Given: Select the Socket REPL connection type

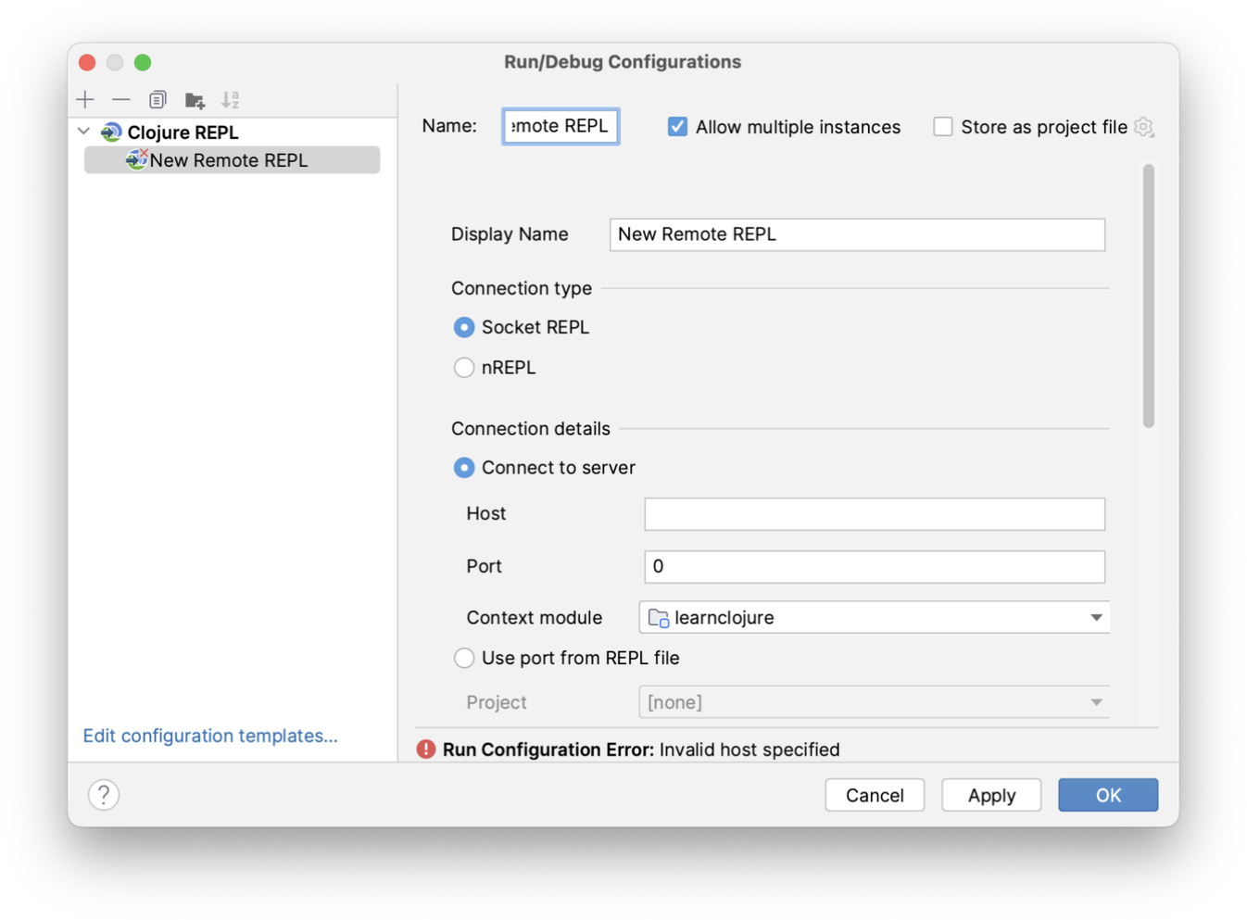Looking at the screenshot, I should (464, 327).
